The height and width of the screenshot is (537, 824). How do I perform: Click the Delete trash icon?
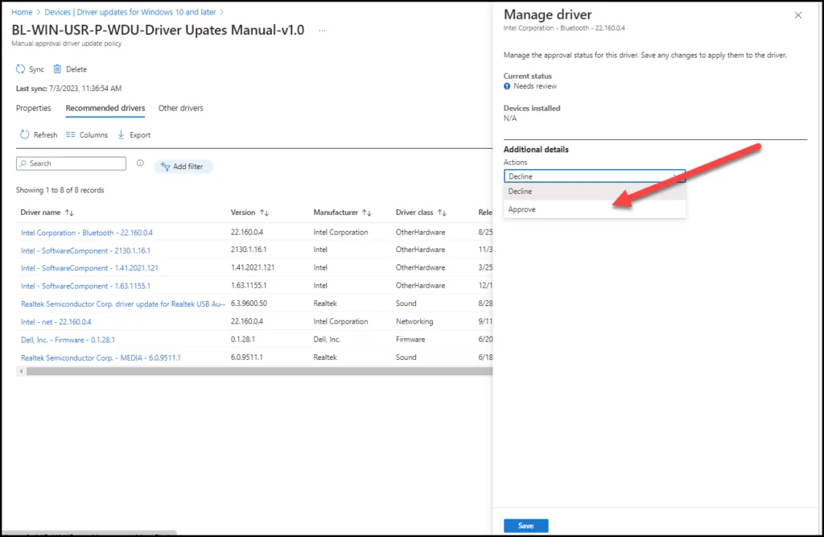pyautogui.click(x=58, y=69)
